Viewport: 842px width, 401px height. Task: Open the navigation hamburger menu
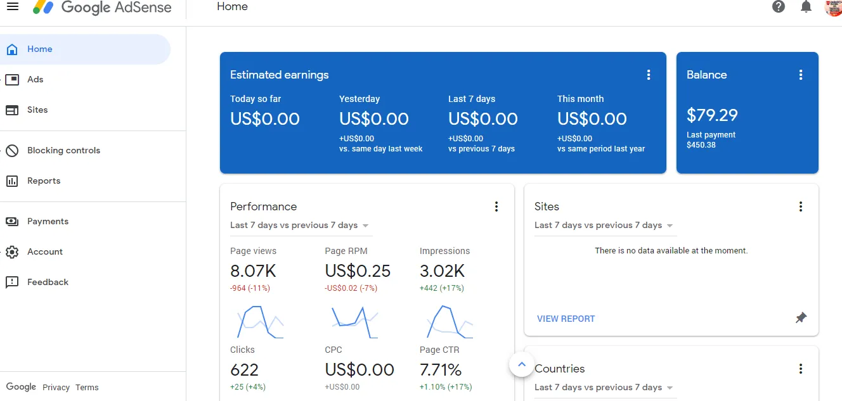coord(13,7)
